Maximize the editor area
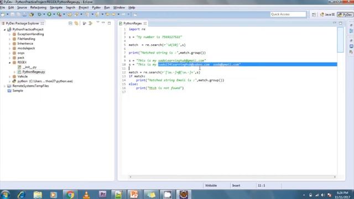Image resolution: width=354 pixels, height=199 pixels. coord(341,23)
